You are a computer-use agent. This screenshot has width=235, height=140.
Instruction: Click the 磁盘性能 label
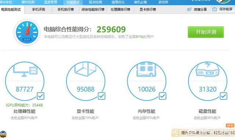click(207, 111)
